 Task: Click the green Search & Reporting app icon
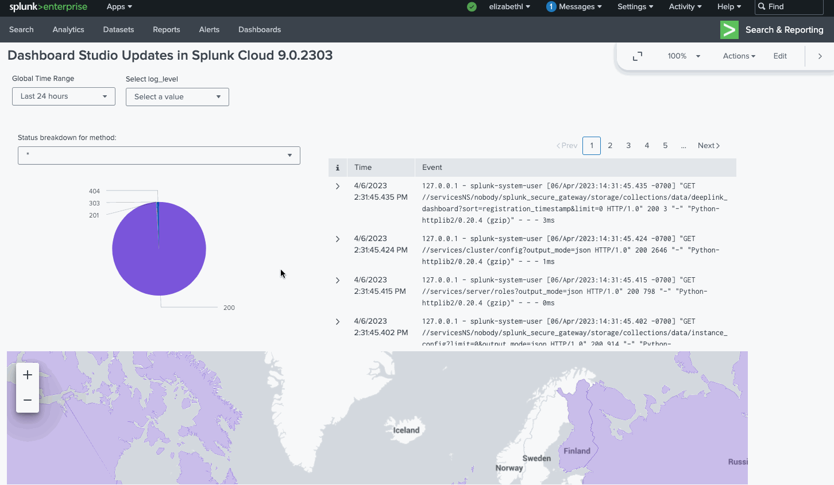coord(729,30)
